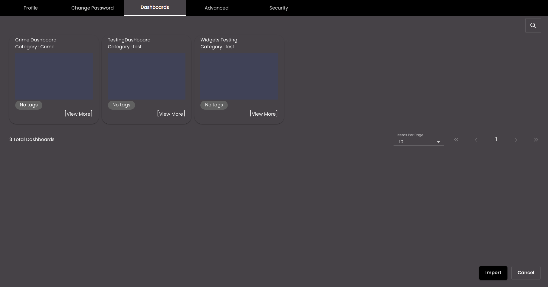Click the Import button

(493, 273)
